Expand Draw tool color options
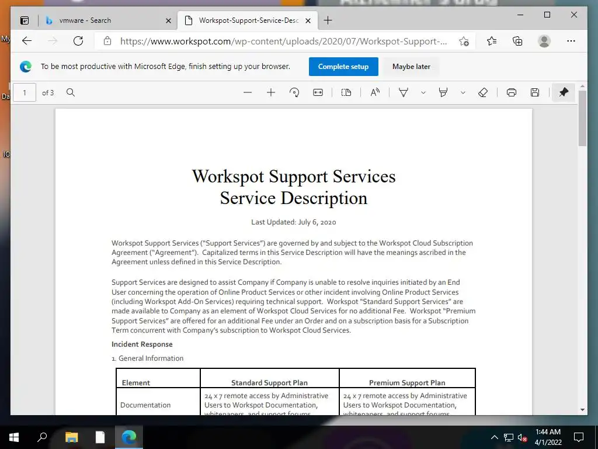Screen dimensions: 598x449 click(423, 92)
